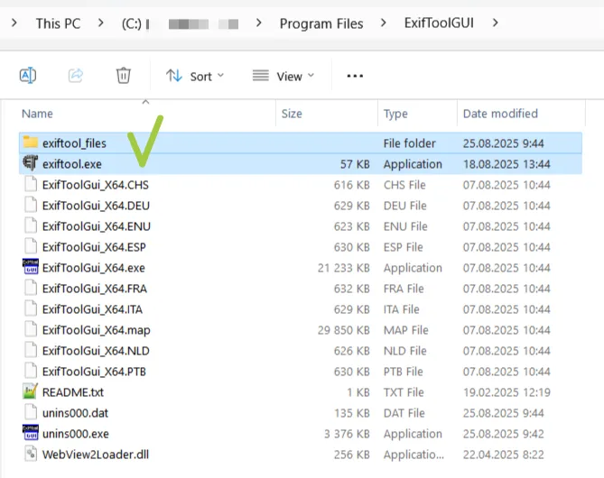
Task: Sort by the Size column header
Action: (292, 114)
